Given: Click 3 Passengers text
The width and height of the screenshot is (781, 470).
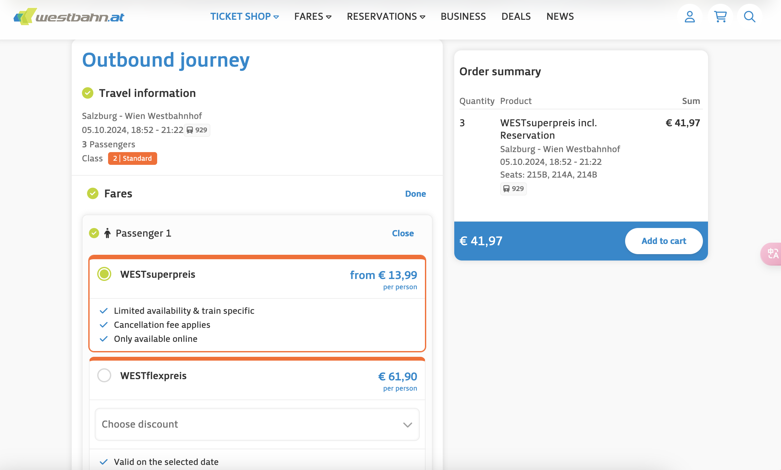Looking at the screenshot, I should [108, 144].
